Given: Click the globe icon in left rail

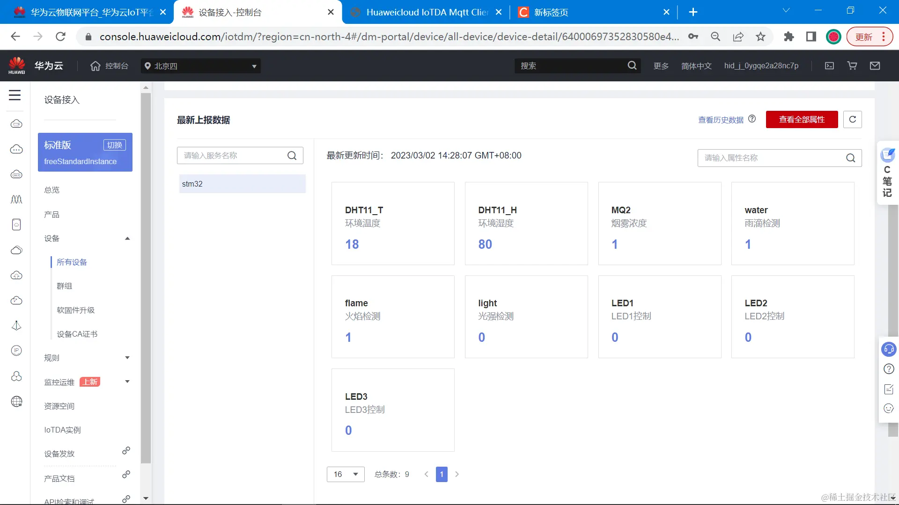Looking at the screenshot, I should (x=16, y=402).
